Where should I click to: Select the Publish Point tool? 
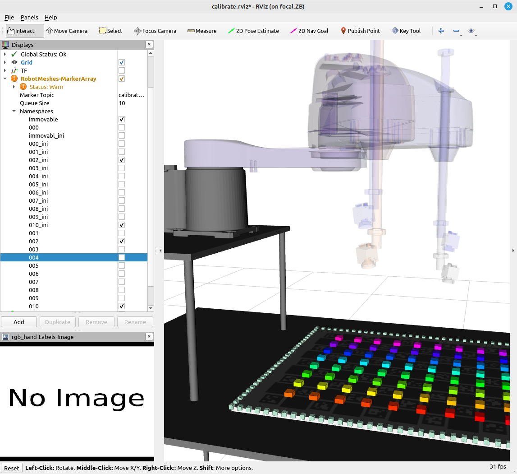tap(360, 31)
